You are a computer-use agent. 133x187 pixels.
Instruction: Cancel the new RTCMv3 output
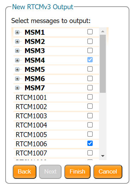pos(108,172)
